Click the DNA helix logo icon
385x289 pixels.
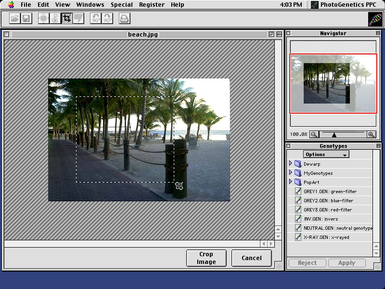click(x=375, y=19)
